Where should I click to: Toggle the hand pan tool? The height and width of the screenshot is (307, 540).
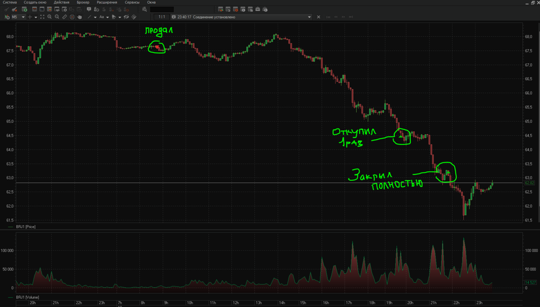80,17
